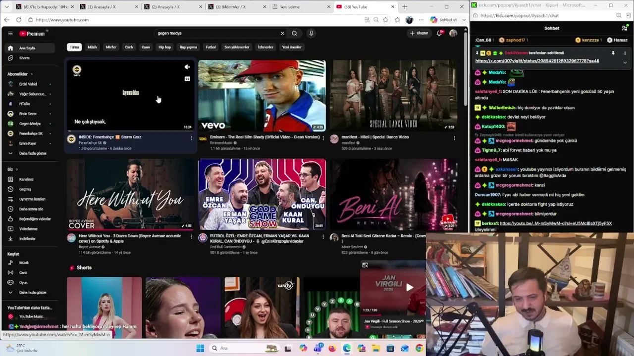The width and height of the screenshot is (634, 356).
Task: Expand the Abonelikler section
Action: click(x=20, y=74)
